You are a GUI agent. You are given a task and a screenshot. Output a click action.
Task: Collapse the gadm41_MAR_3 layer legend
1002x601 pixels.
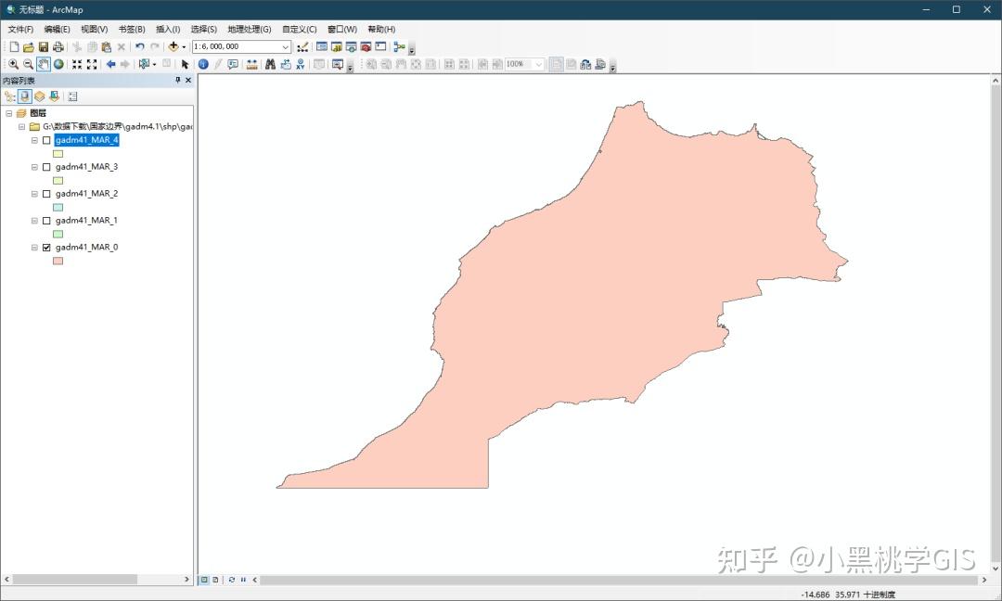click(x=33, y=167)
